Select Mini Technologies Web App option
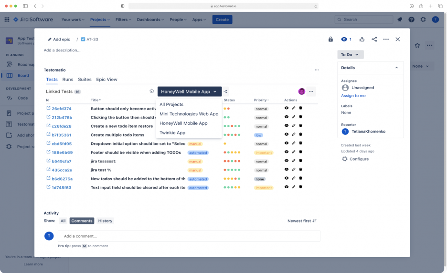This screenshot has width=447, height=273. 189,114
